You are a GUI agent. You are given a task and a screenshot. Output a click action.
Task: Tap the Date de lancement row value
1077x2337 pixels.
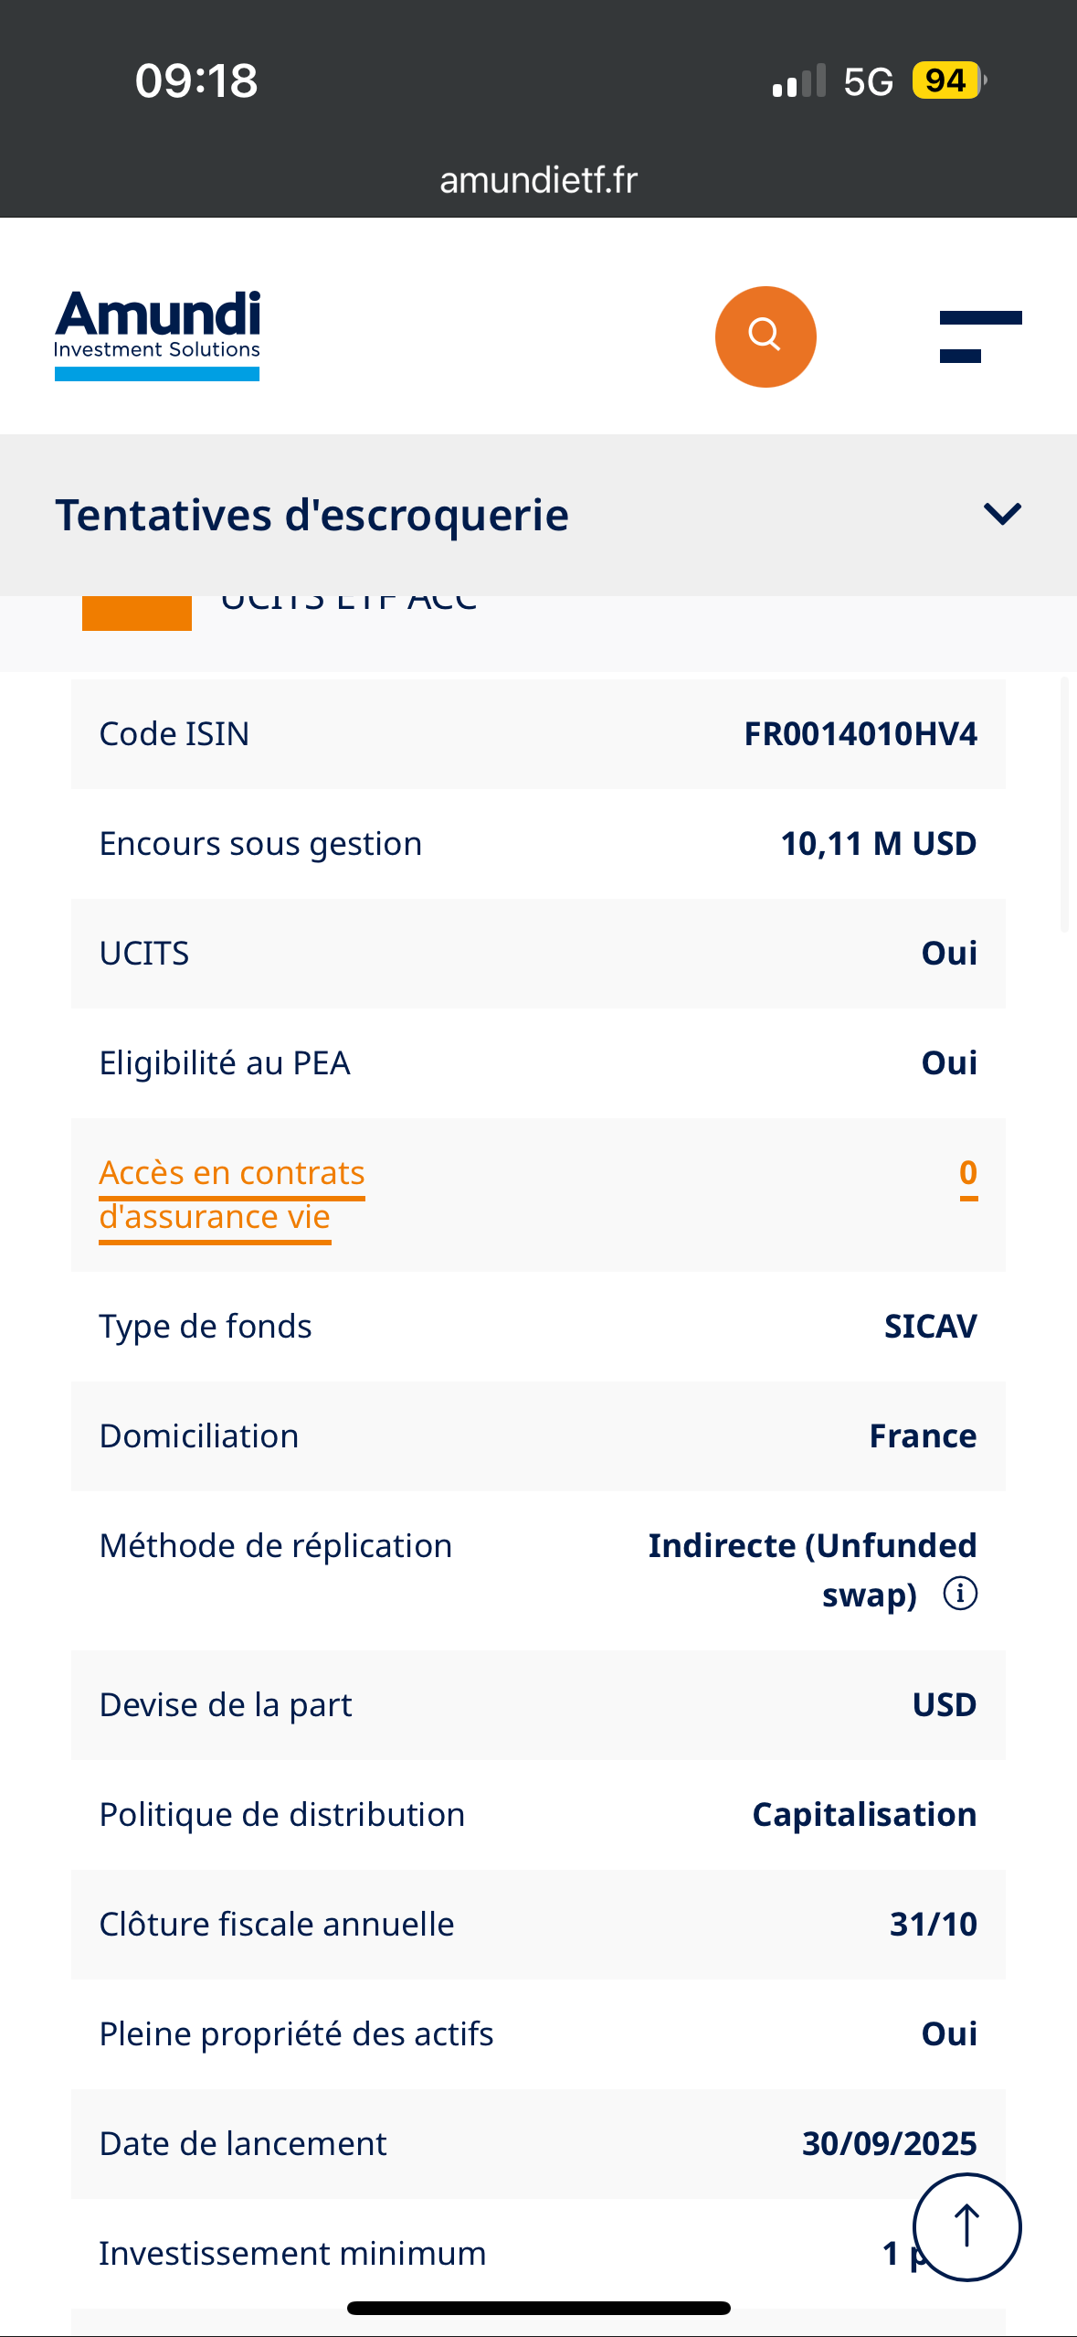(x=888, y=2143)
